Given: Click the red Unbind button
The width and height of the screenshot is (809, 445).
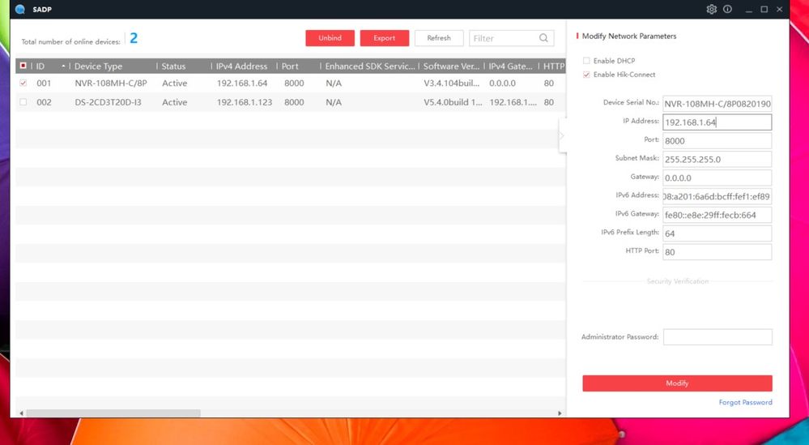Looking at the screenshot, I should (x=330, y=38).
